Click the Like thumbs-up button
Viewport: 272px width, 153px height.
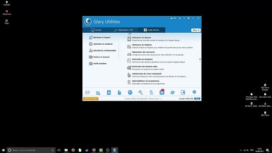[173, 18]
